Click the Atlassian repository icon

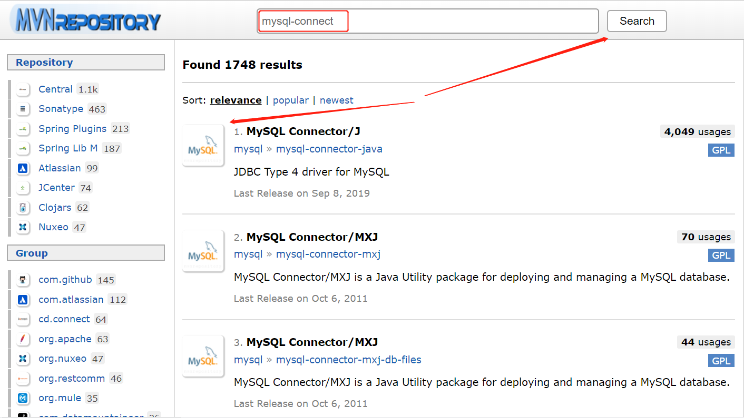click(x=23, y=168)
